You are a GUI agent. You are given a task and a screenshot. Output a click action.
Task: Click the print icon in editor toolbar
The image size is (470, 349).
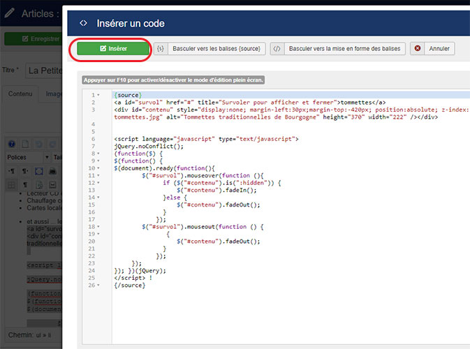point(52,171)
